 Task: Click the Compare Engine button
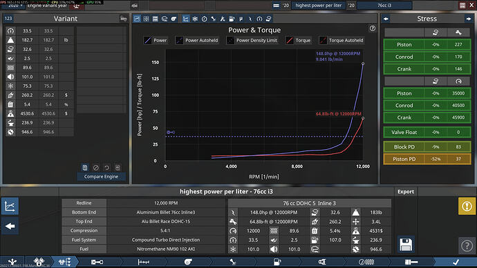[x=101, y=177]
